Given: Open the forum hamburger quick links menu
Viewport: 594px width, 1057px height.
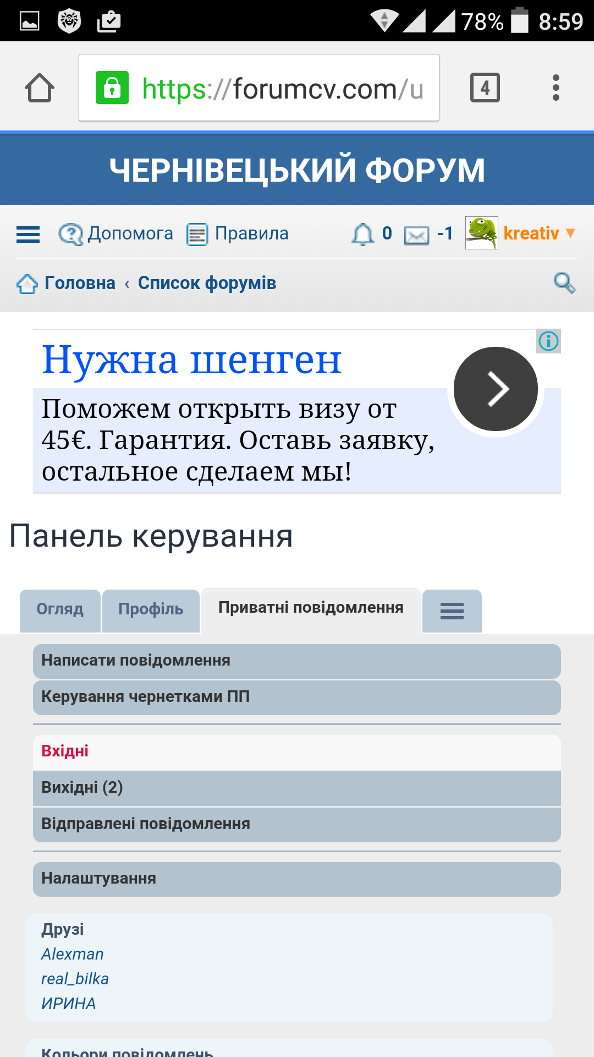Looking at the screenshot, I should tap(28, 235).
